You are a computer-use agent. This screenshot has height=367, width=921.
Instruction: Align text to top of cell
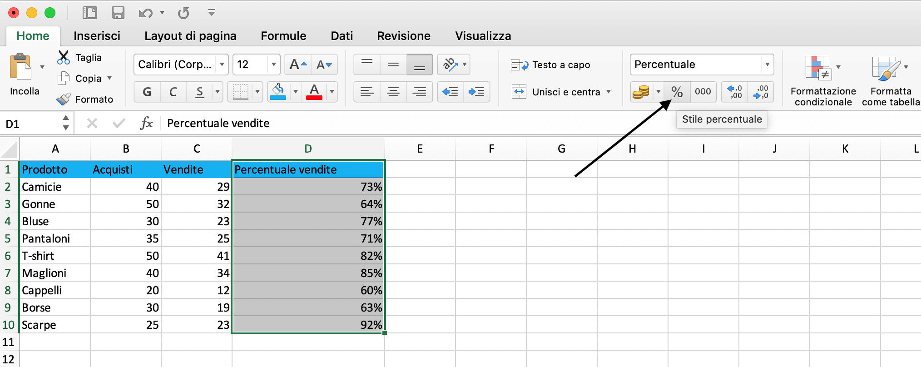point(367,64)
